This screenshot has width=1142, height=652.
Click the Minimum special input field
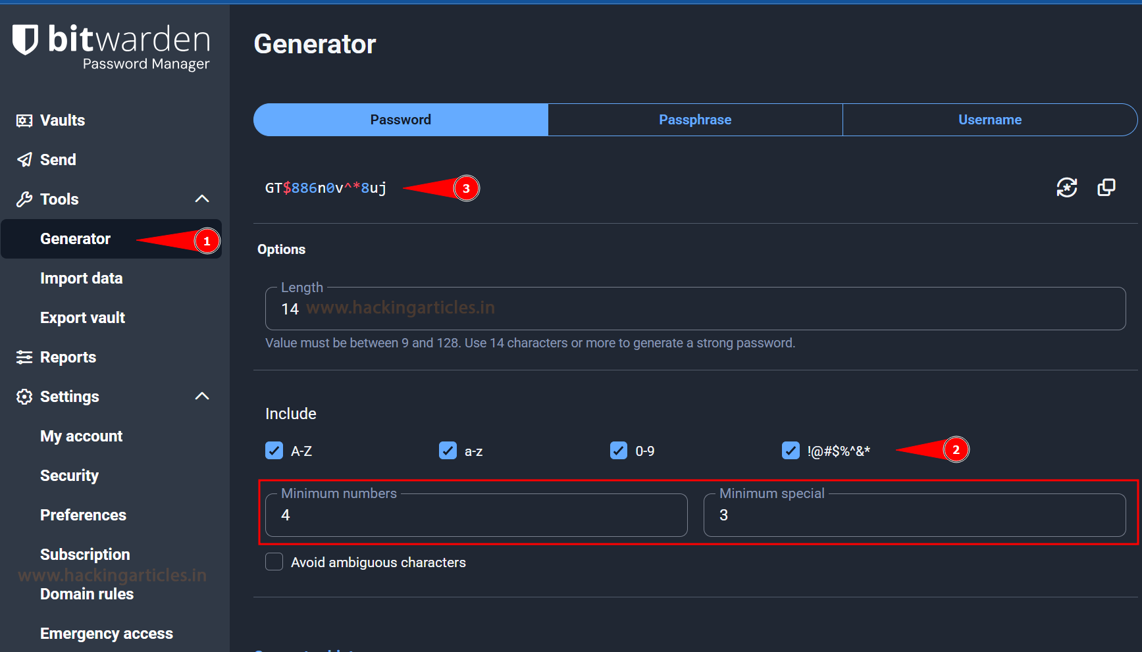914,515
